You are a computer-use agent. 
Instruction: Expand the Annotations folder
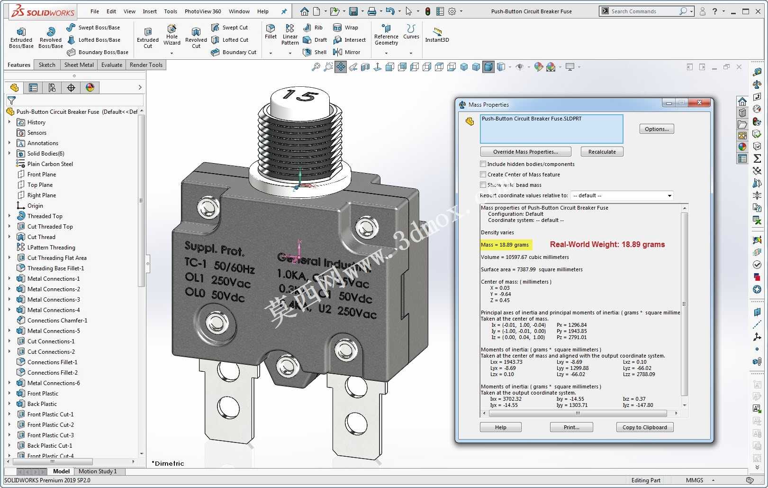(9, 143)
